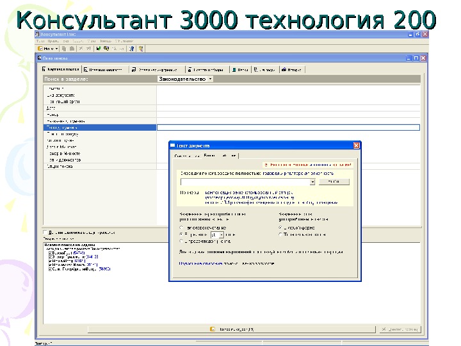The image size is (461, 346).
Task: Select the С любым окончанием radio option
Action: point(280,227)
